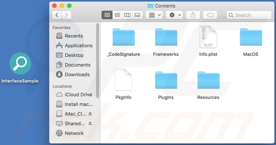Click the "InterfaceSample" label under the app icon
The image size is (276, 145).
20,81
